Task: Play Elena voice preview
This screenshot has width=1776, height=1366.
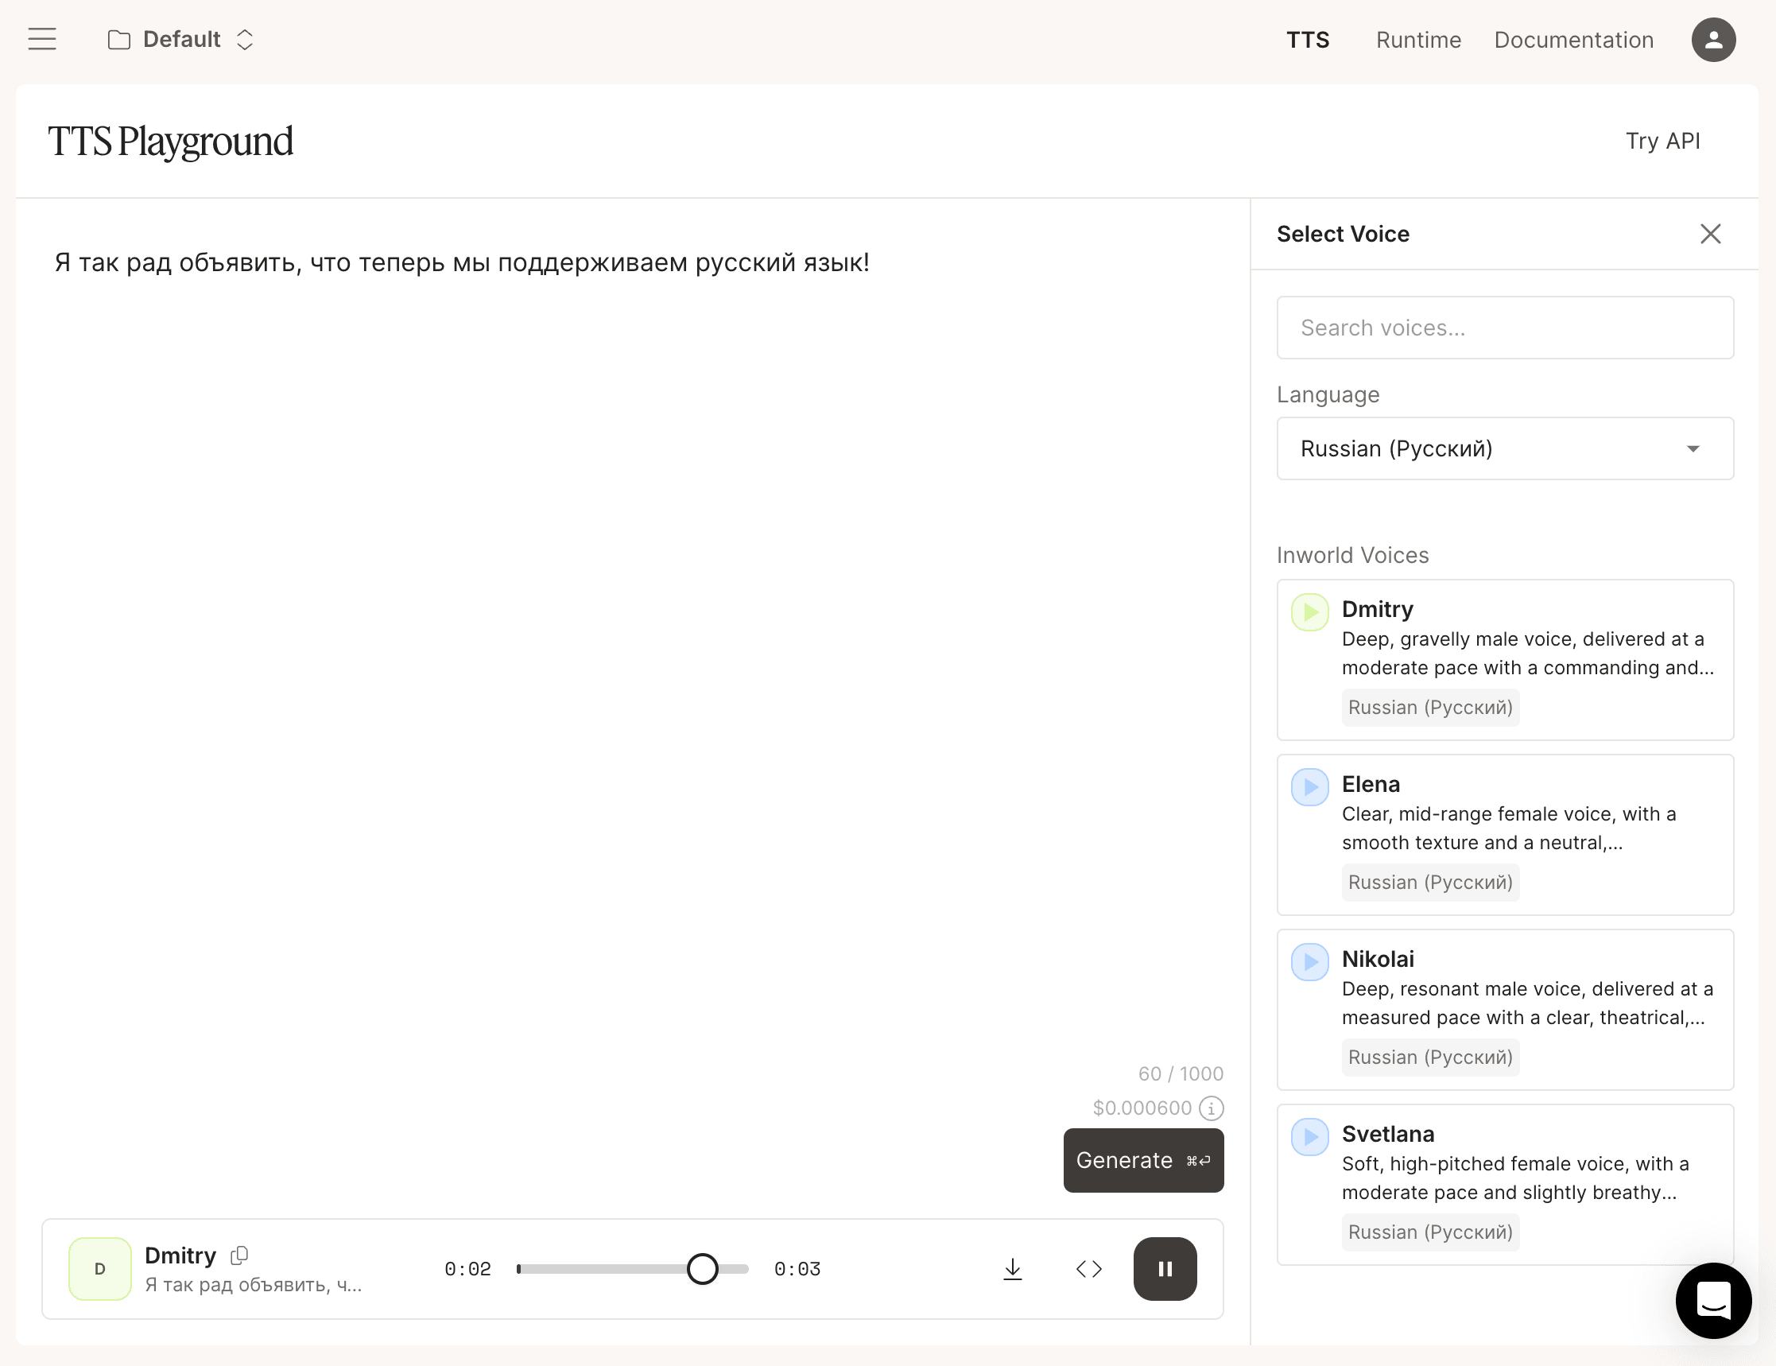Action: tap(1309, 787)
